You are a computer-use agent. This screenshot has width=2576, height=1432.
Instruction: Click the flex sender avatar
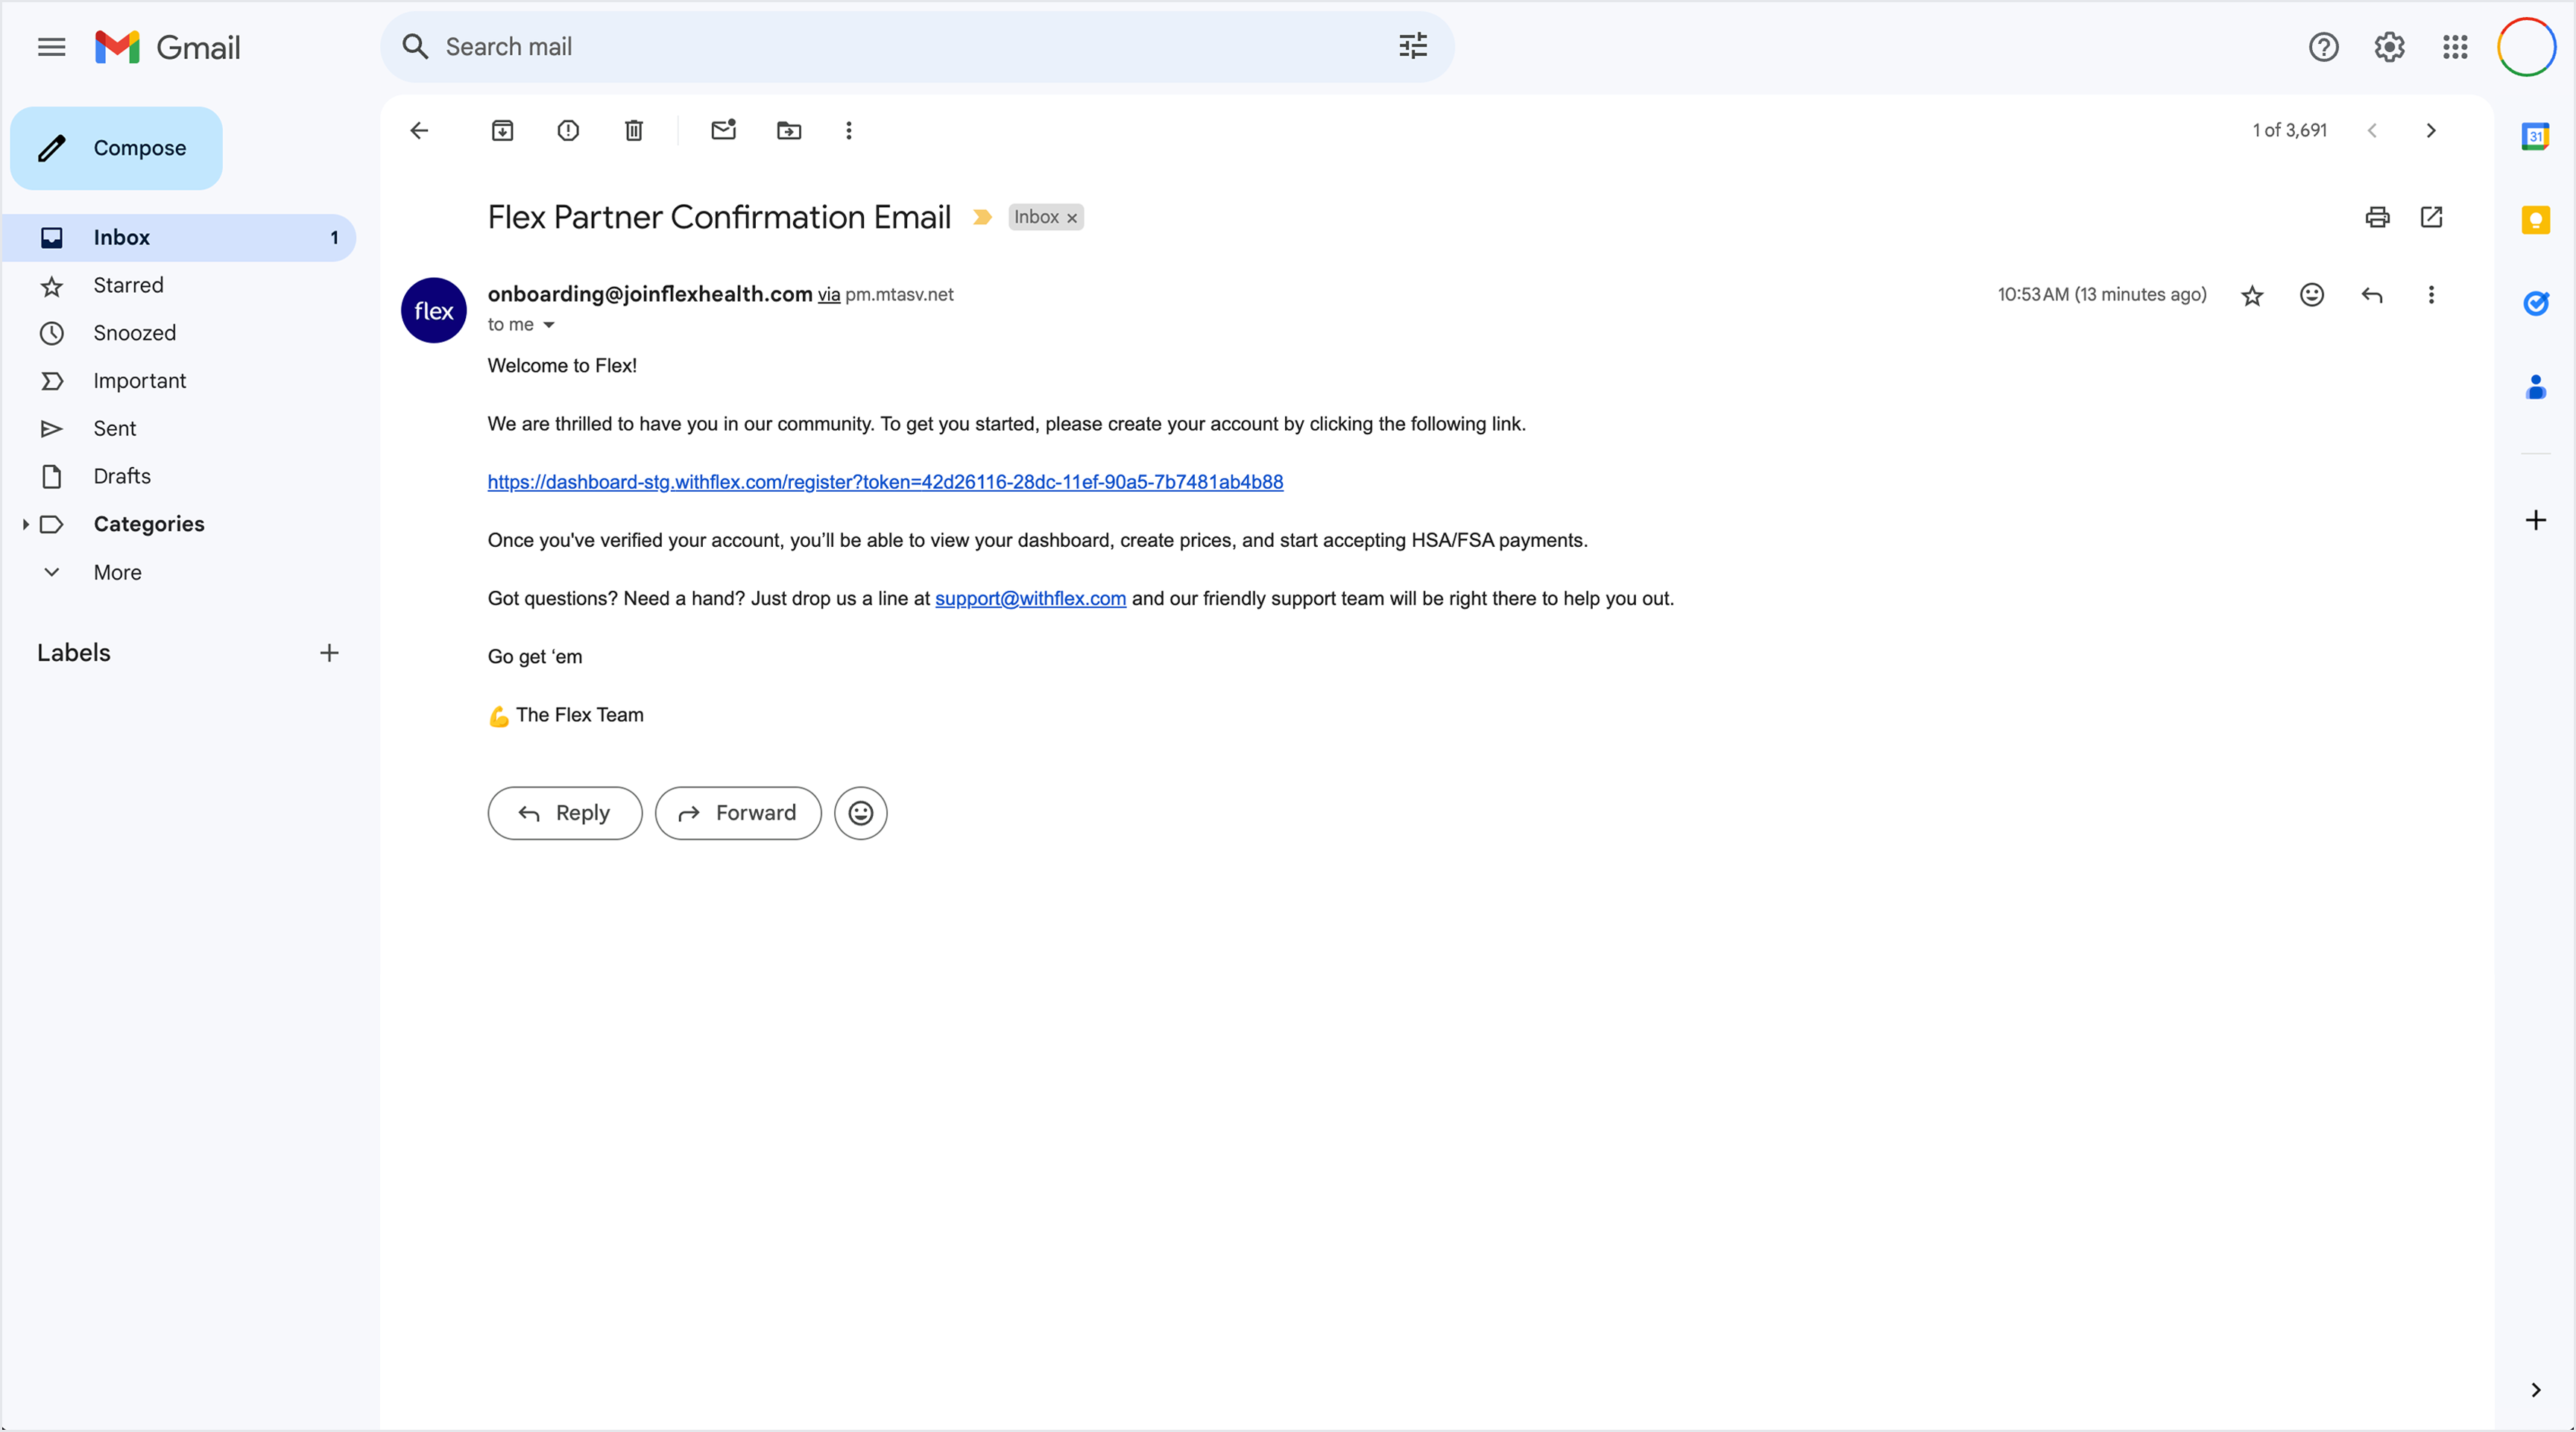tap(433, 311)
